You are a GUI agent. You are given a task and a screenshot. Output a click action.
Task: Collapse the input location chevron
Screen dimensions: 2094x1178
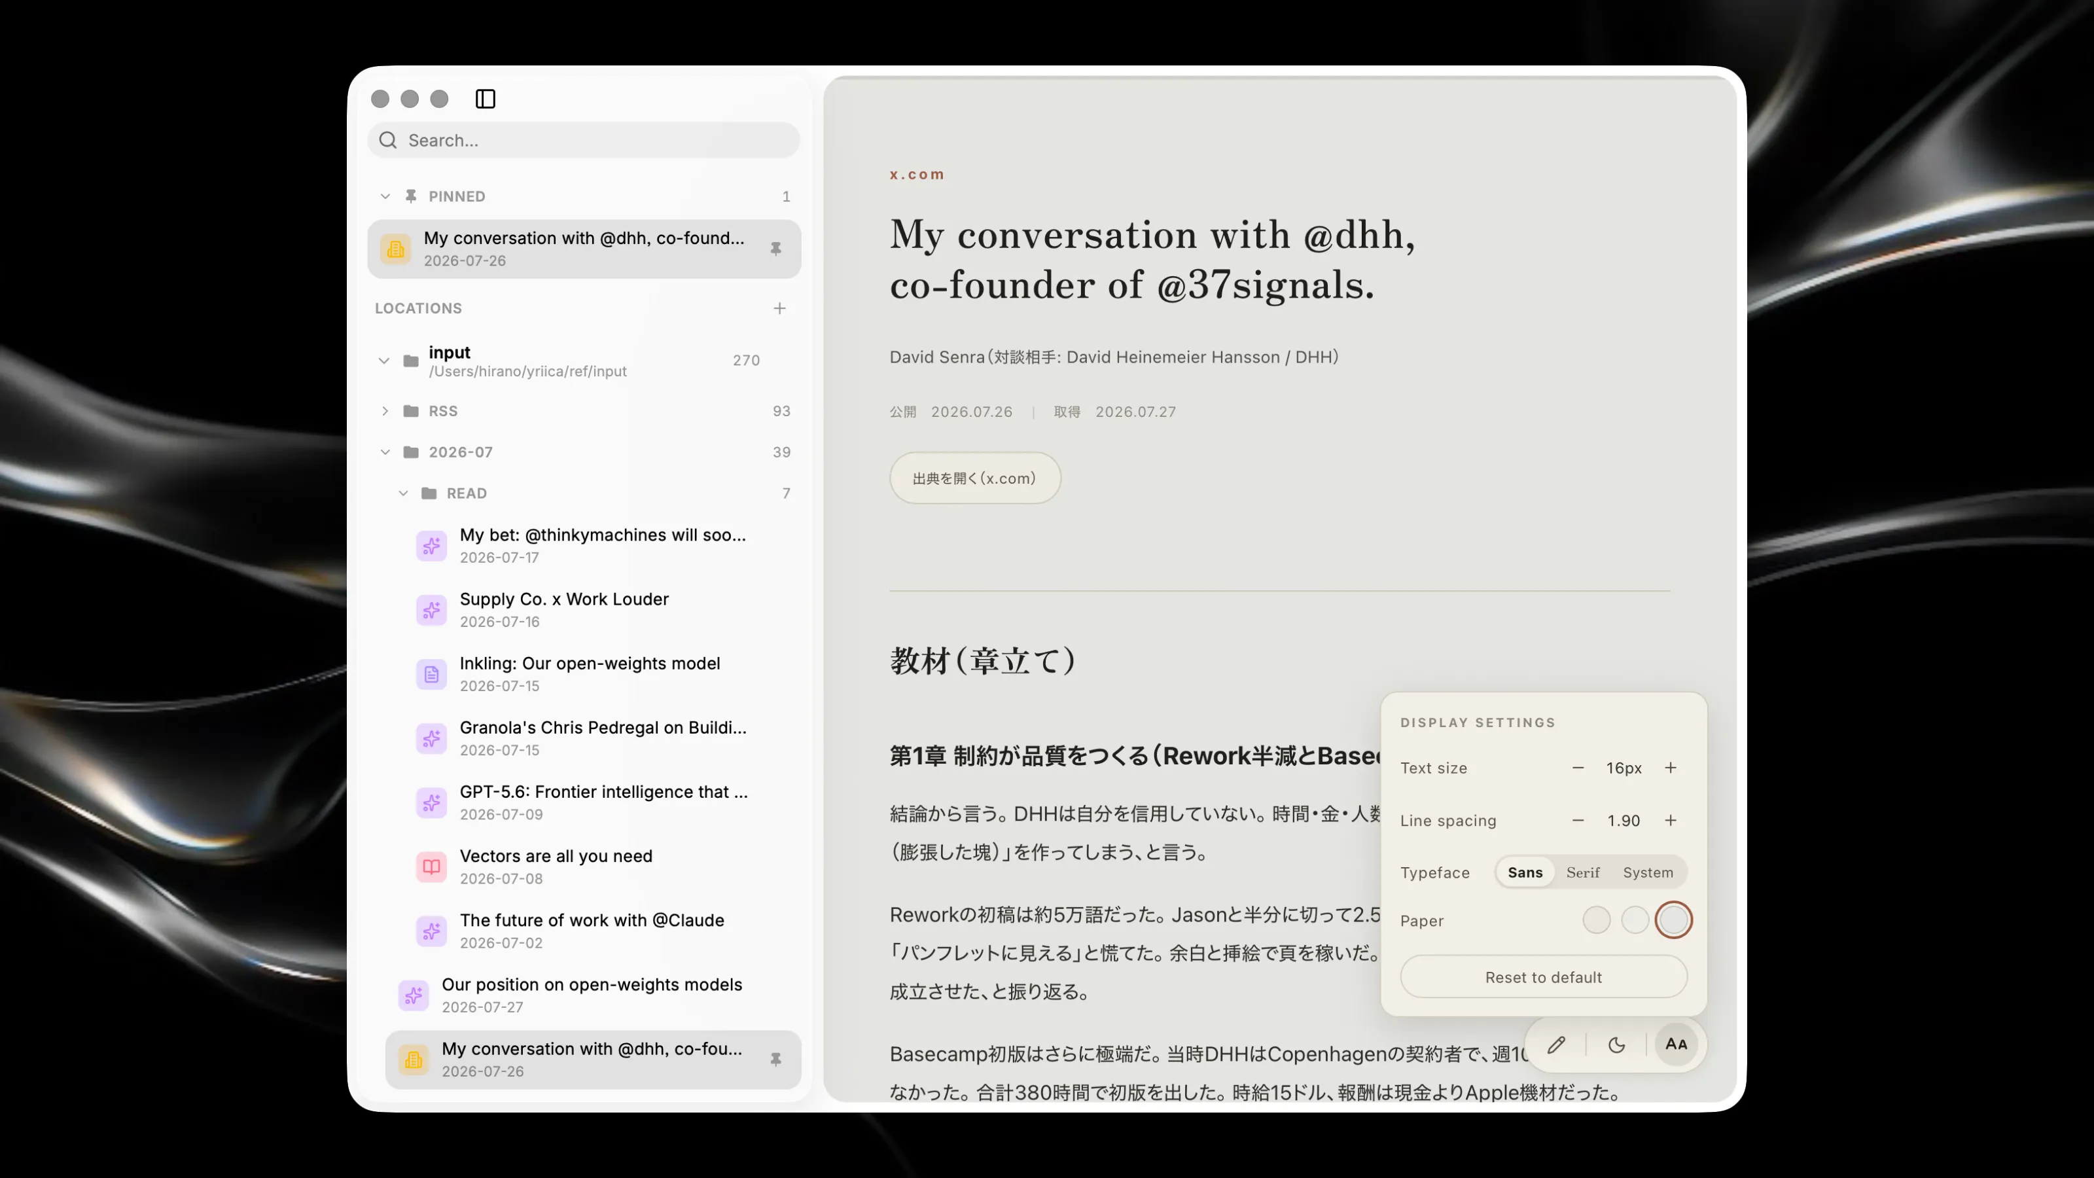383,361
